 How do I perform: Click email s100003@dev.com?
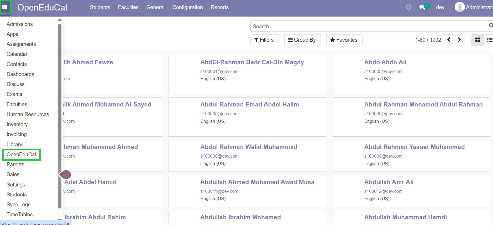point(383,71)
